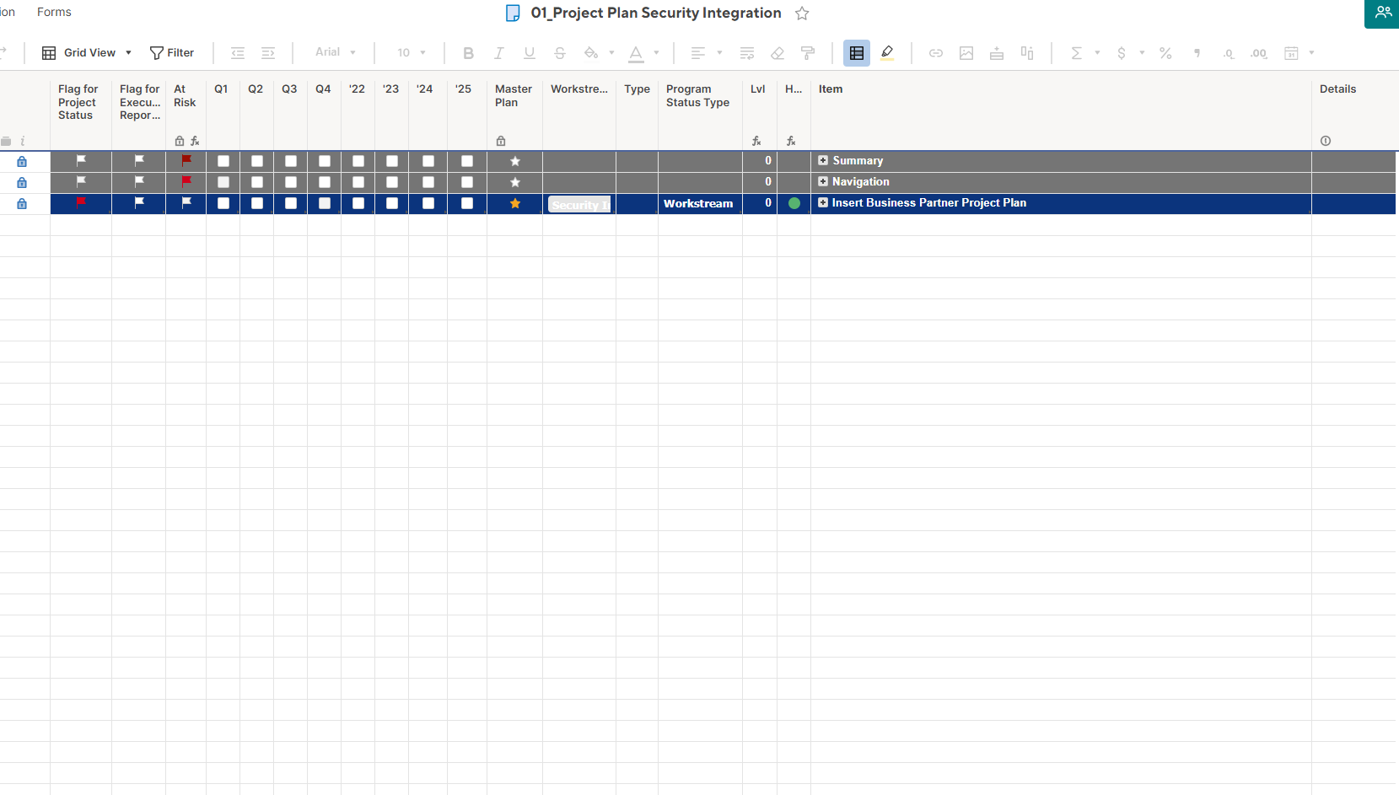The height and width of the screenshot is (795, 1399).
Task: Open the Grid View dropdown
Action: [87, 53]
